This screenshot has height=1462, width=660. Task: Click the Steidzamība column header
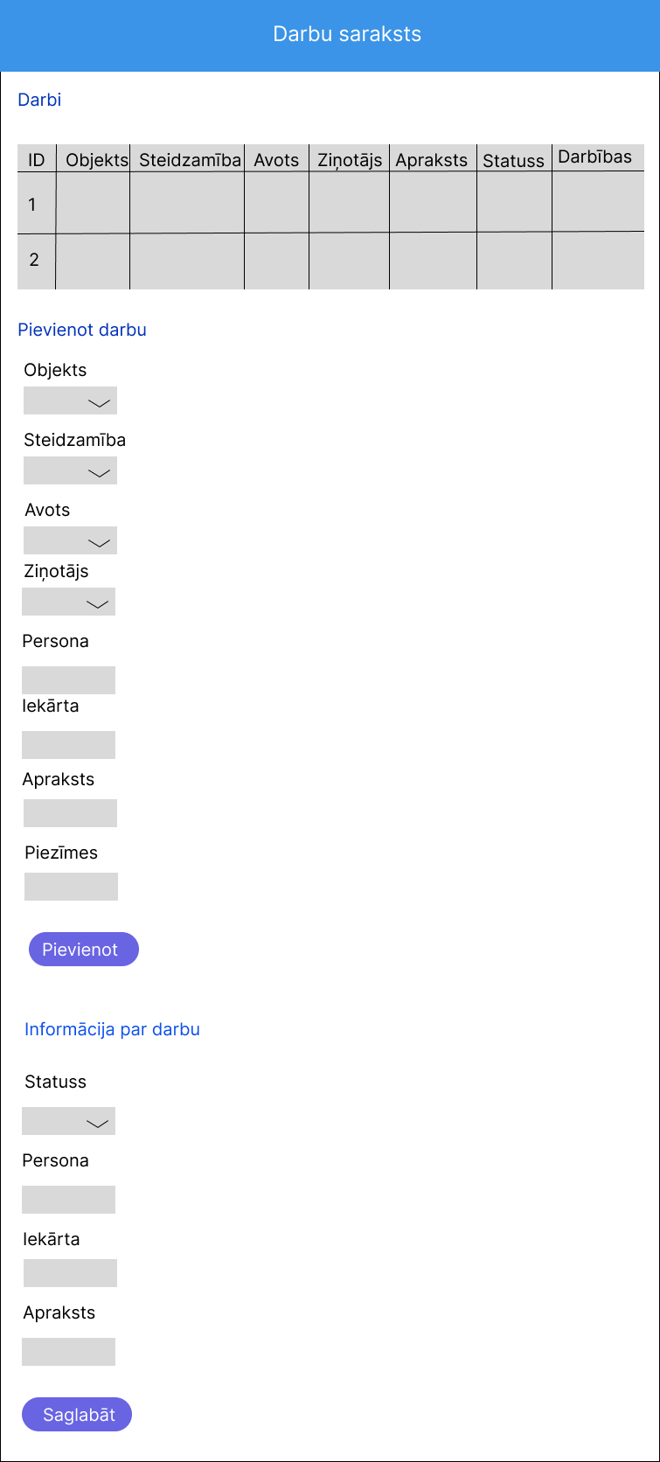(189, 160)
